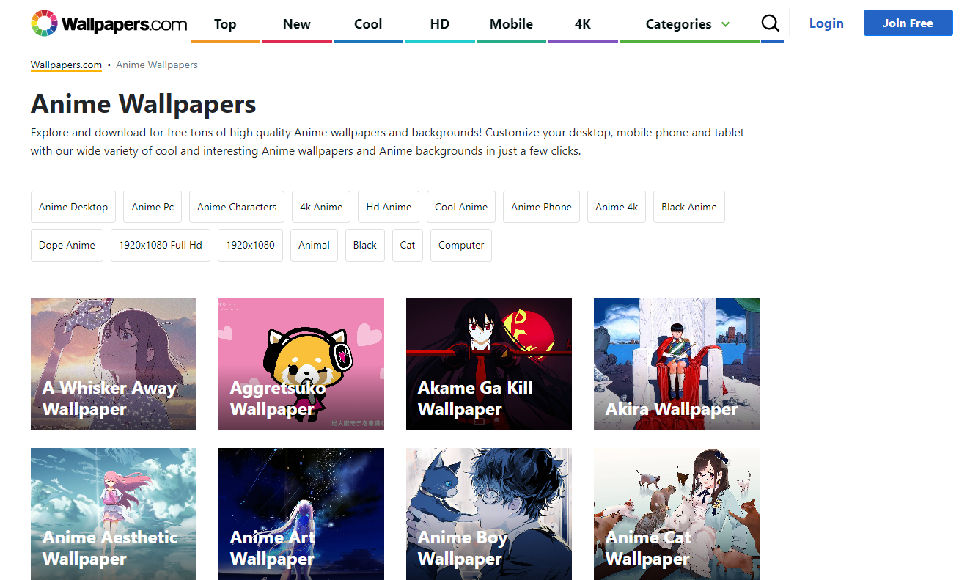Filter by the Black Anime tag
970x580 pixels.
(688, 207)
